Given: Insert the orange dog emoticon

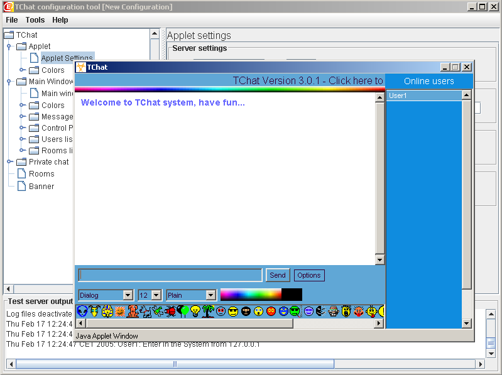Looking at the screenshot, I should click(x=133, y=311).
